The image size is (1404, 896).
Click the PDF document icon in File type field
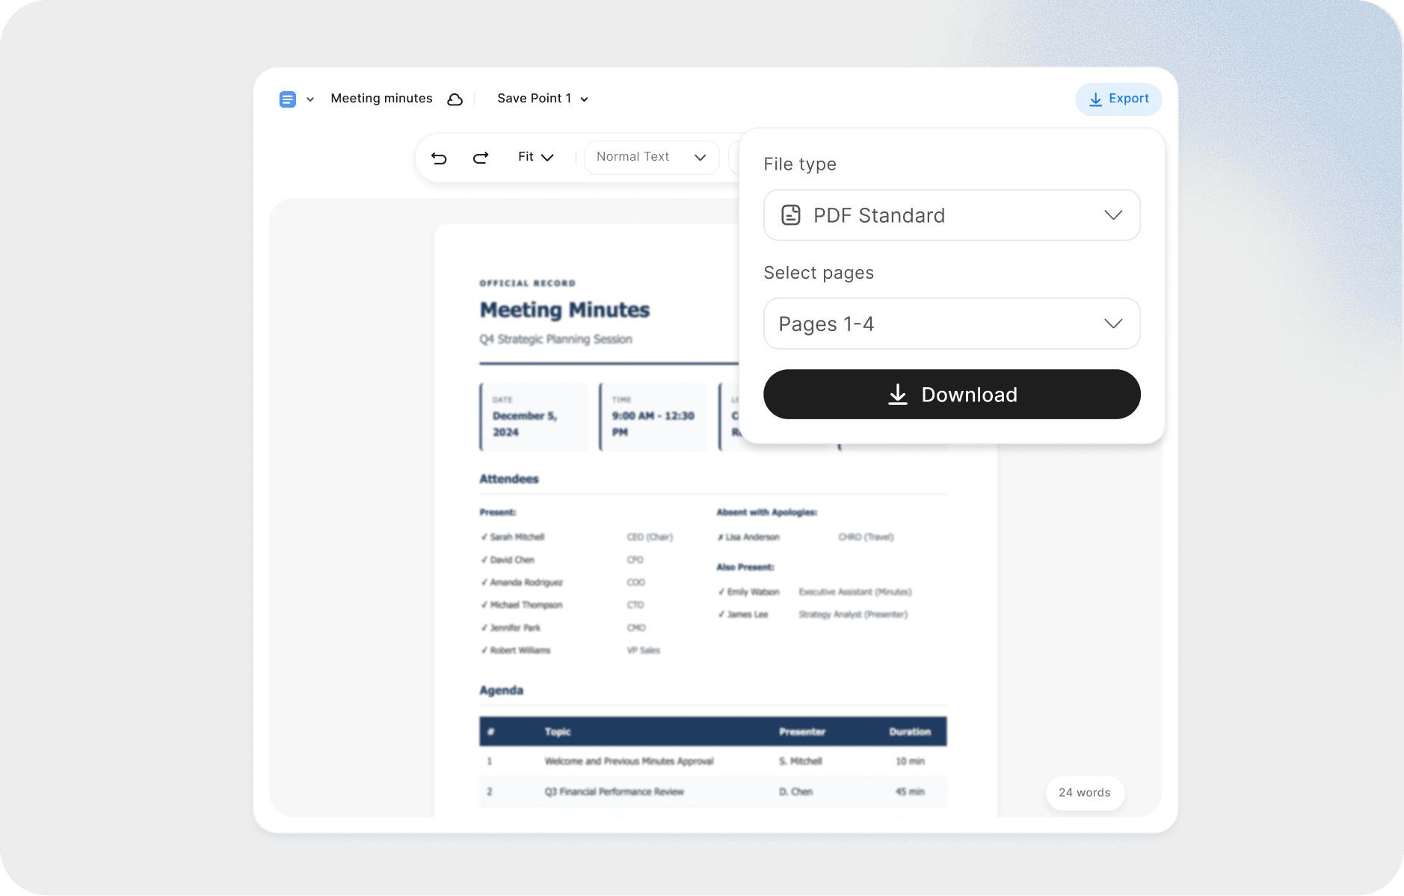tap(791, 215)
